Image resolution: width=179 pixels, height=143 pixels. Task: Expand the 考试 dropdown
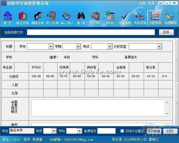[110, 46]
